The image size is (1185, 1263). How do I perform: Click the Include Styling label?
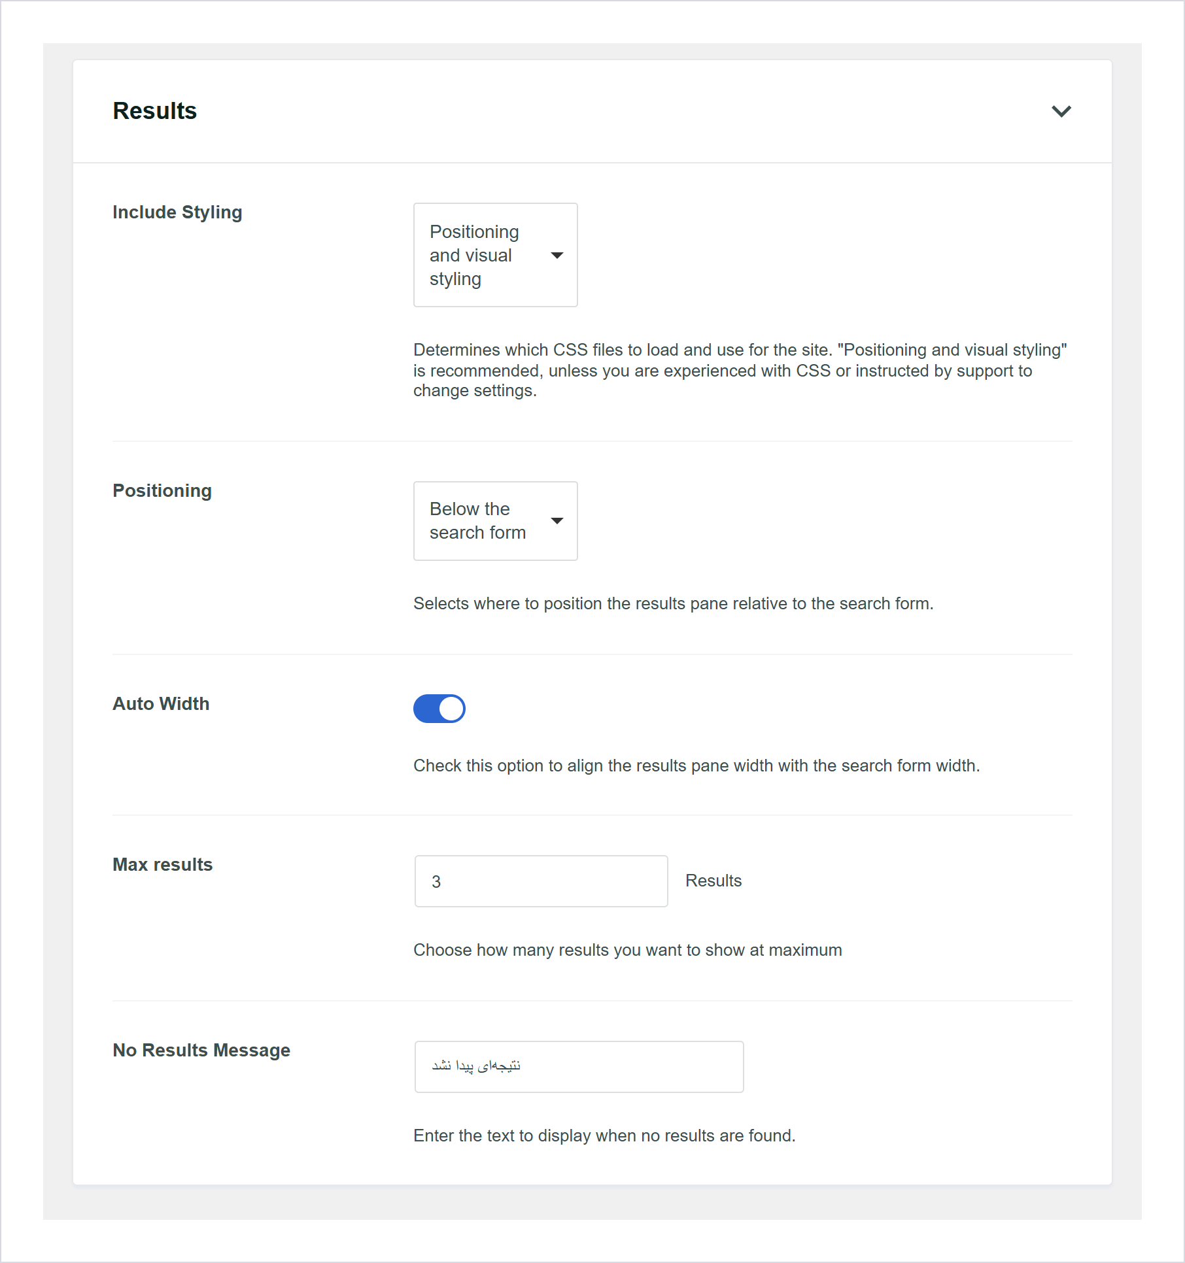(x=177, y=212)
